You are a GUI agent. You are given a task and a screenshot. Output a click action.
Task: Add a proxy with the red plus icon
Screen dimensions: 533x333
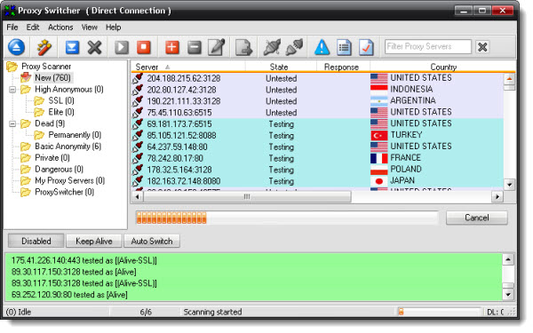point(172,47)
